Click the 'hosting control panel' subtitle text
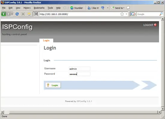The height and width of the screenshot is (119, 165). click(x=15, y=34)
